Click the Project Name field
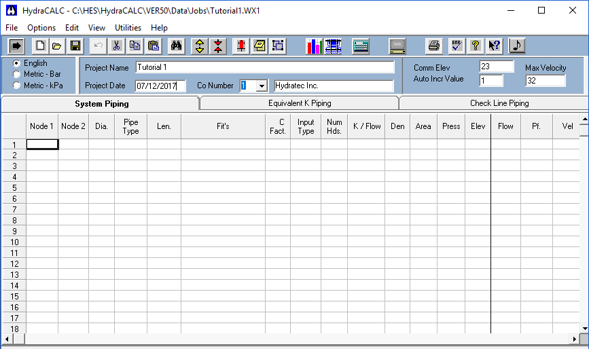Image resolution: width=589 pixels, height=349 pixels. point(265,67)
